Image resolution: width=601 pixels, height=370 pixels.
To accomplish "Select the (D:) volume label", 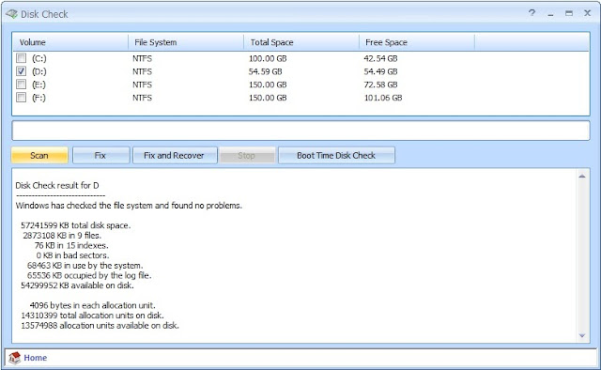I will click(39, 71).
